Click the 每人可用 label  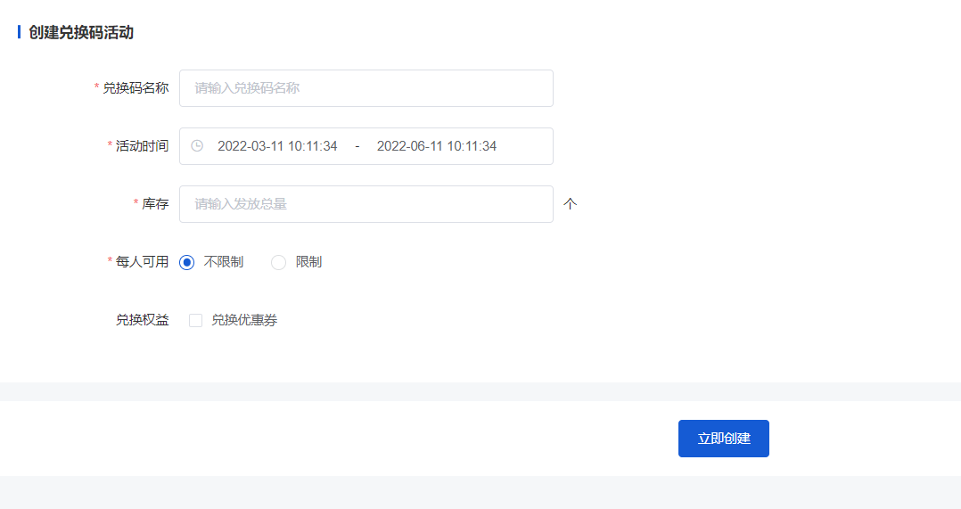click(x=143, y=262)
